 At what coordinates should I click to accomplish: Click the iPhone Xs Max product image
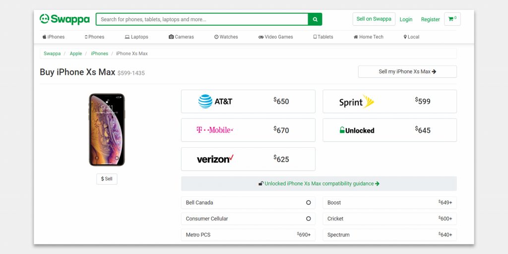pos(107,129)
